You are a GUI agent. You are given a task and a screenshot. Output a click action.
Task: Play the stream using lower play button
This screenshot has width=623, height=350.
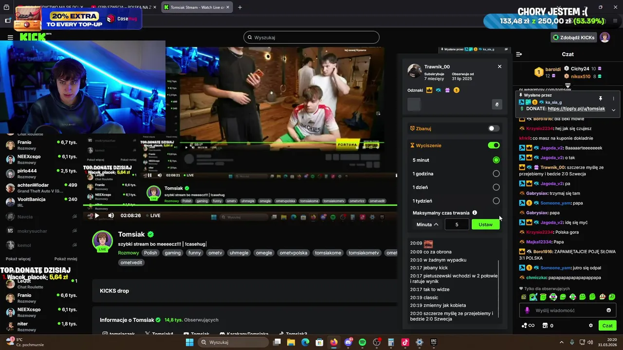[97, 215]
